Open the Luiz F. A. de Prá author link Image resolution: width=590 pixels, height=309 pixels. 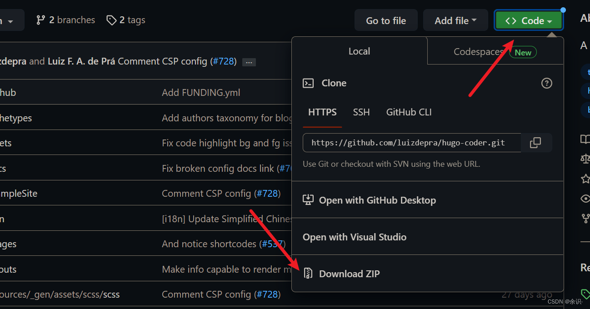[81, 61]
